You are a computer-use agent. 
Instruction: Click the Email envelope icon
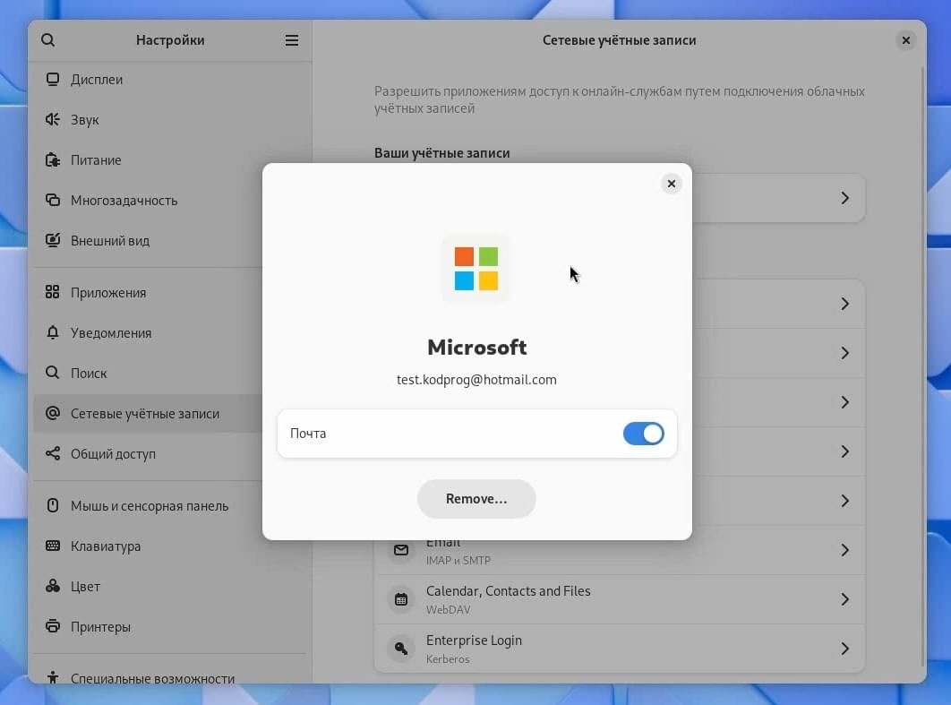point(401,550)
